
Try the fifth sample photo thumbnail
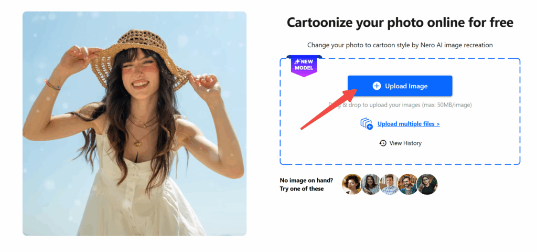[x=427, y=184]
